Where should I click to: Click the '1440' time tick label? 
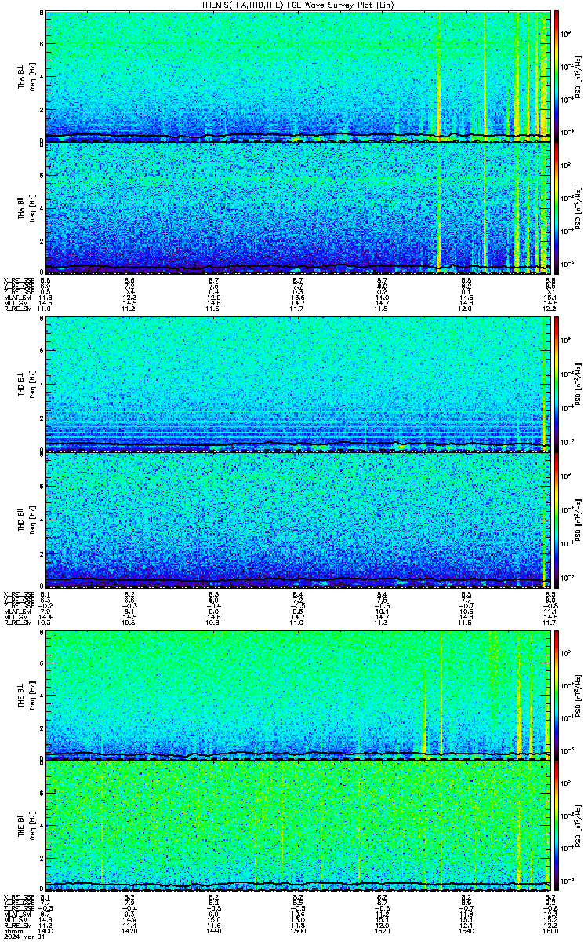pos(213,932)
